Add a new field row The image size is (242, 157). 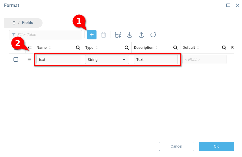[x=92, y=35]
